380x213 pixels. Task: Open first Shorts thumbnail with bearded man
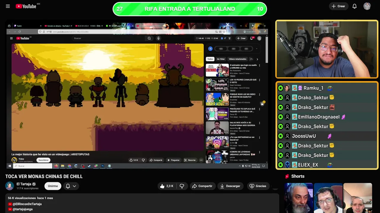(298, 198)
